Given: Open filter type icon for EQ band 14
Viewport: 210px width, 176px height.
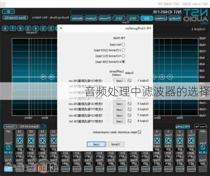Looking at the screenshot, I should coord(42,140).
